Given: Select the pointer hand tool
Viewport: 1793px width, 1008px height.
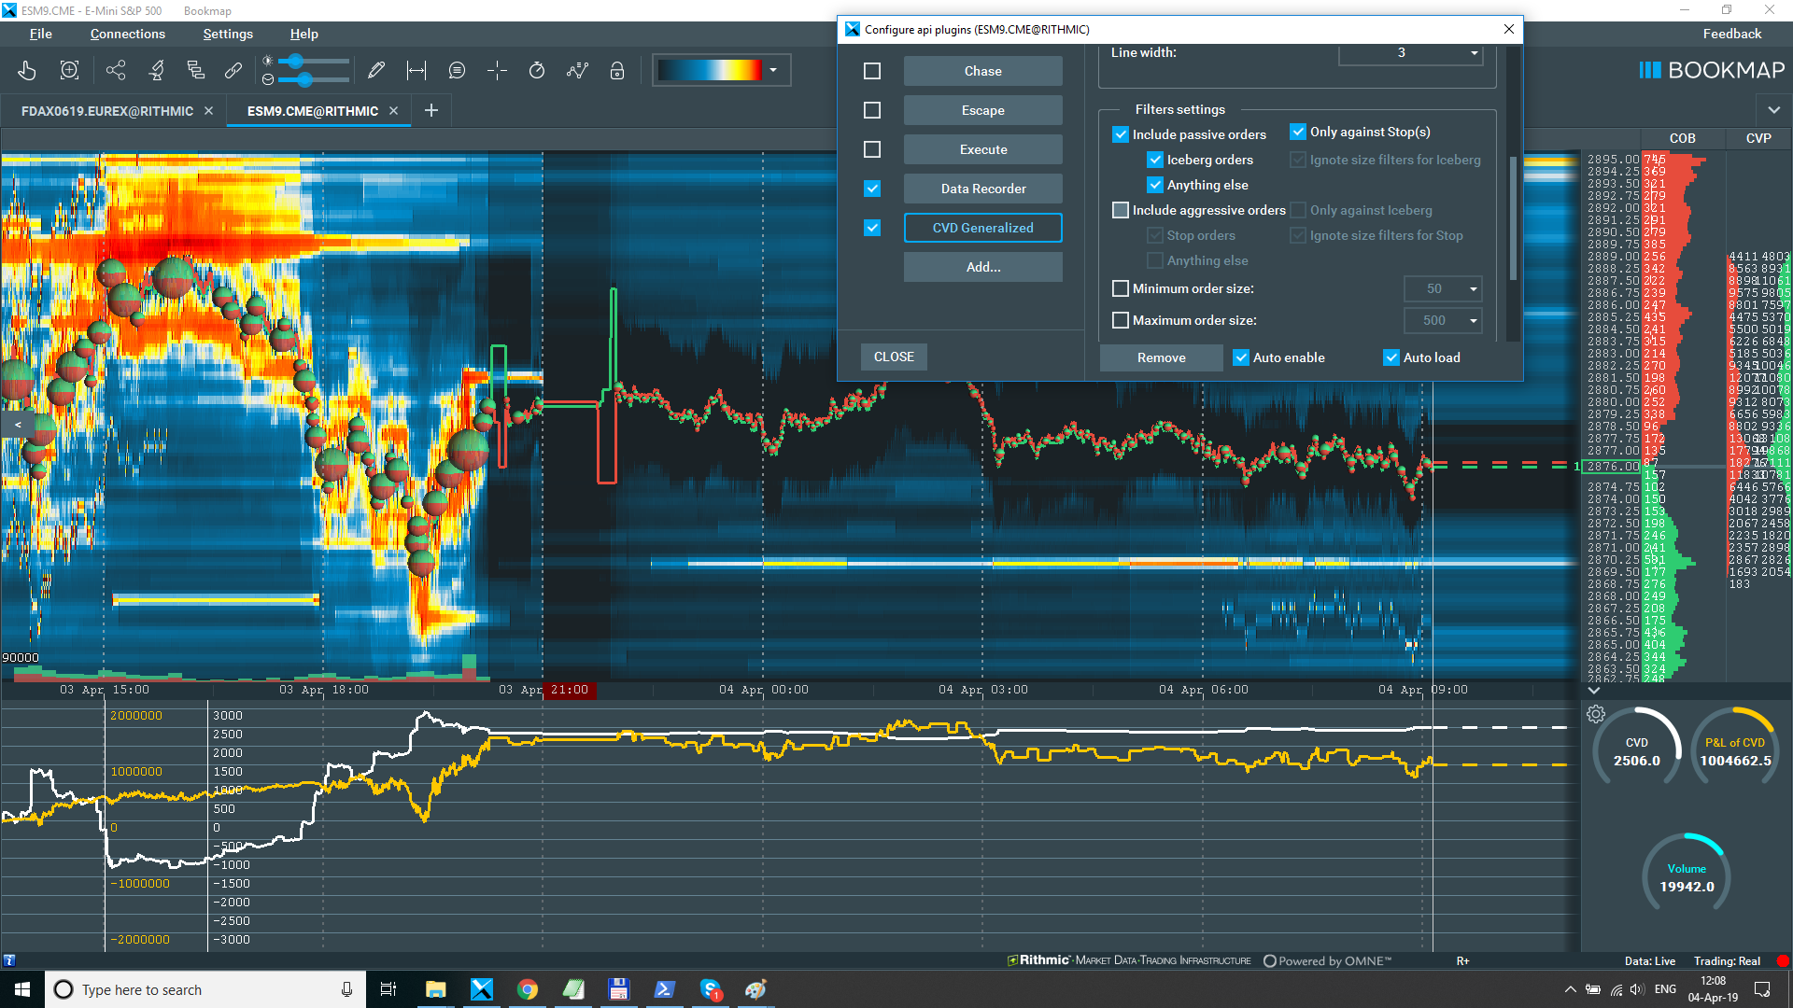Looking at the screenshot, I should [x=27, y=70].
